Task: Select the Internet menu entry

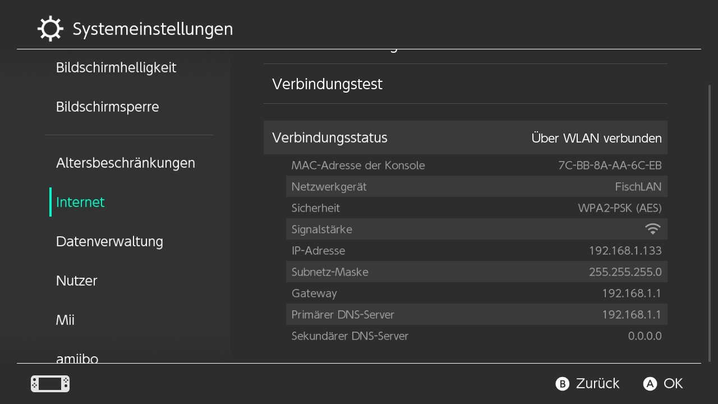Action: click(x=80, y=203)
